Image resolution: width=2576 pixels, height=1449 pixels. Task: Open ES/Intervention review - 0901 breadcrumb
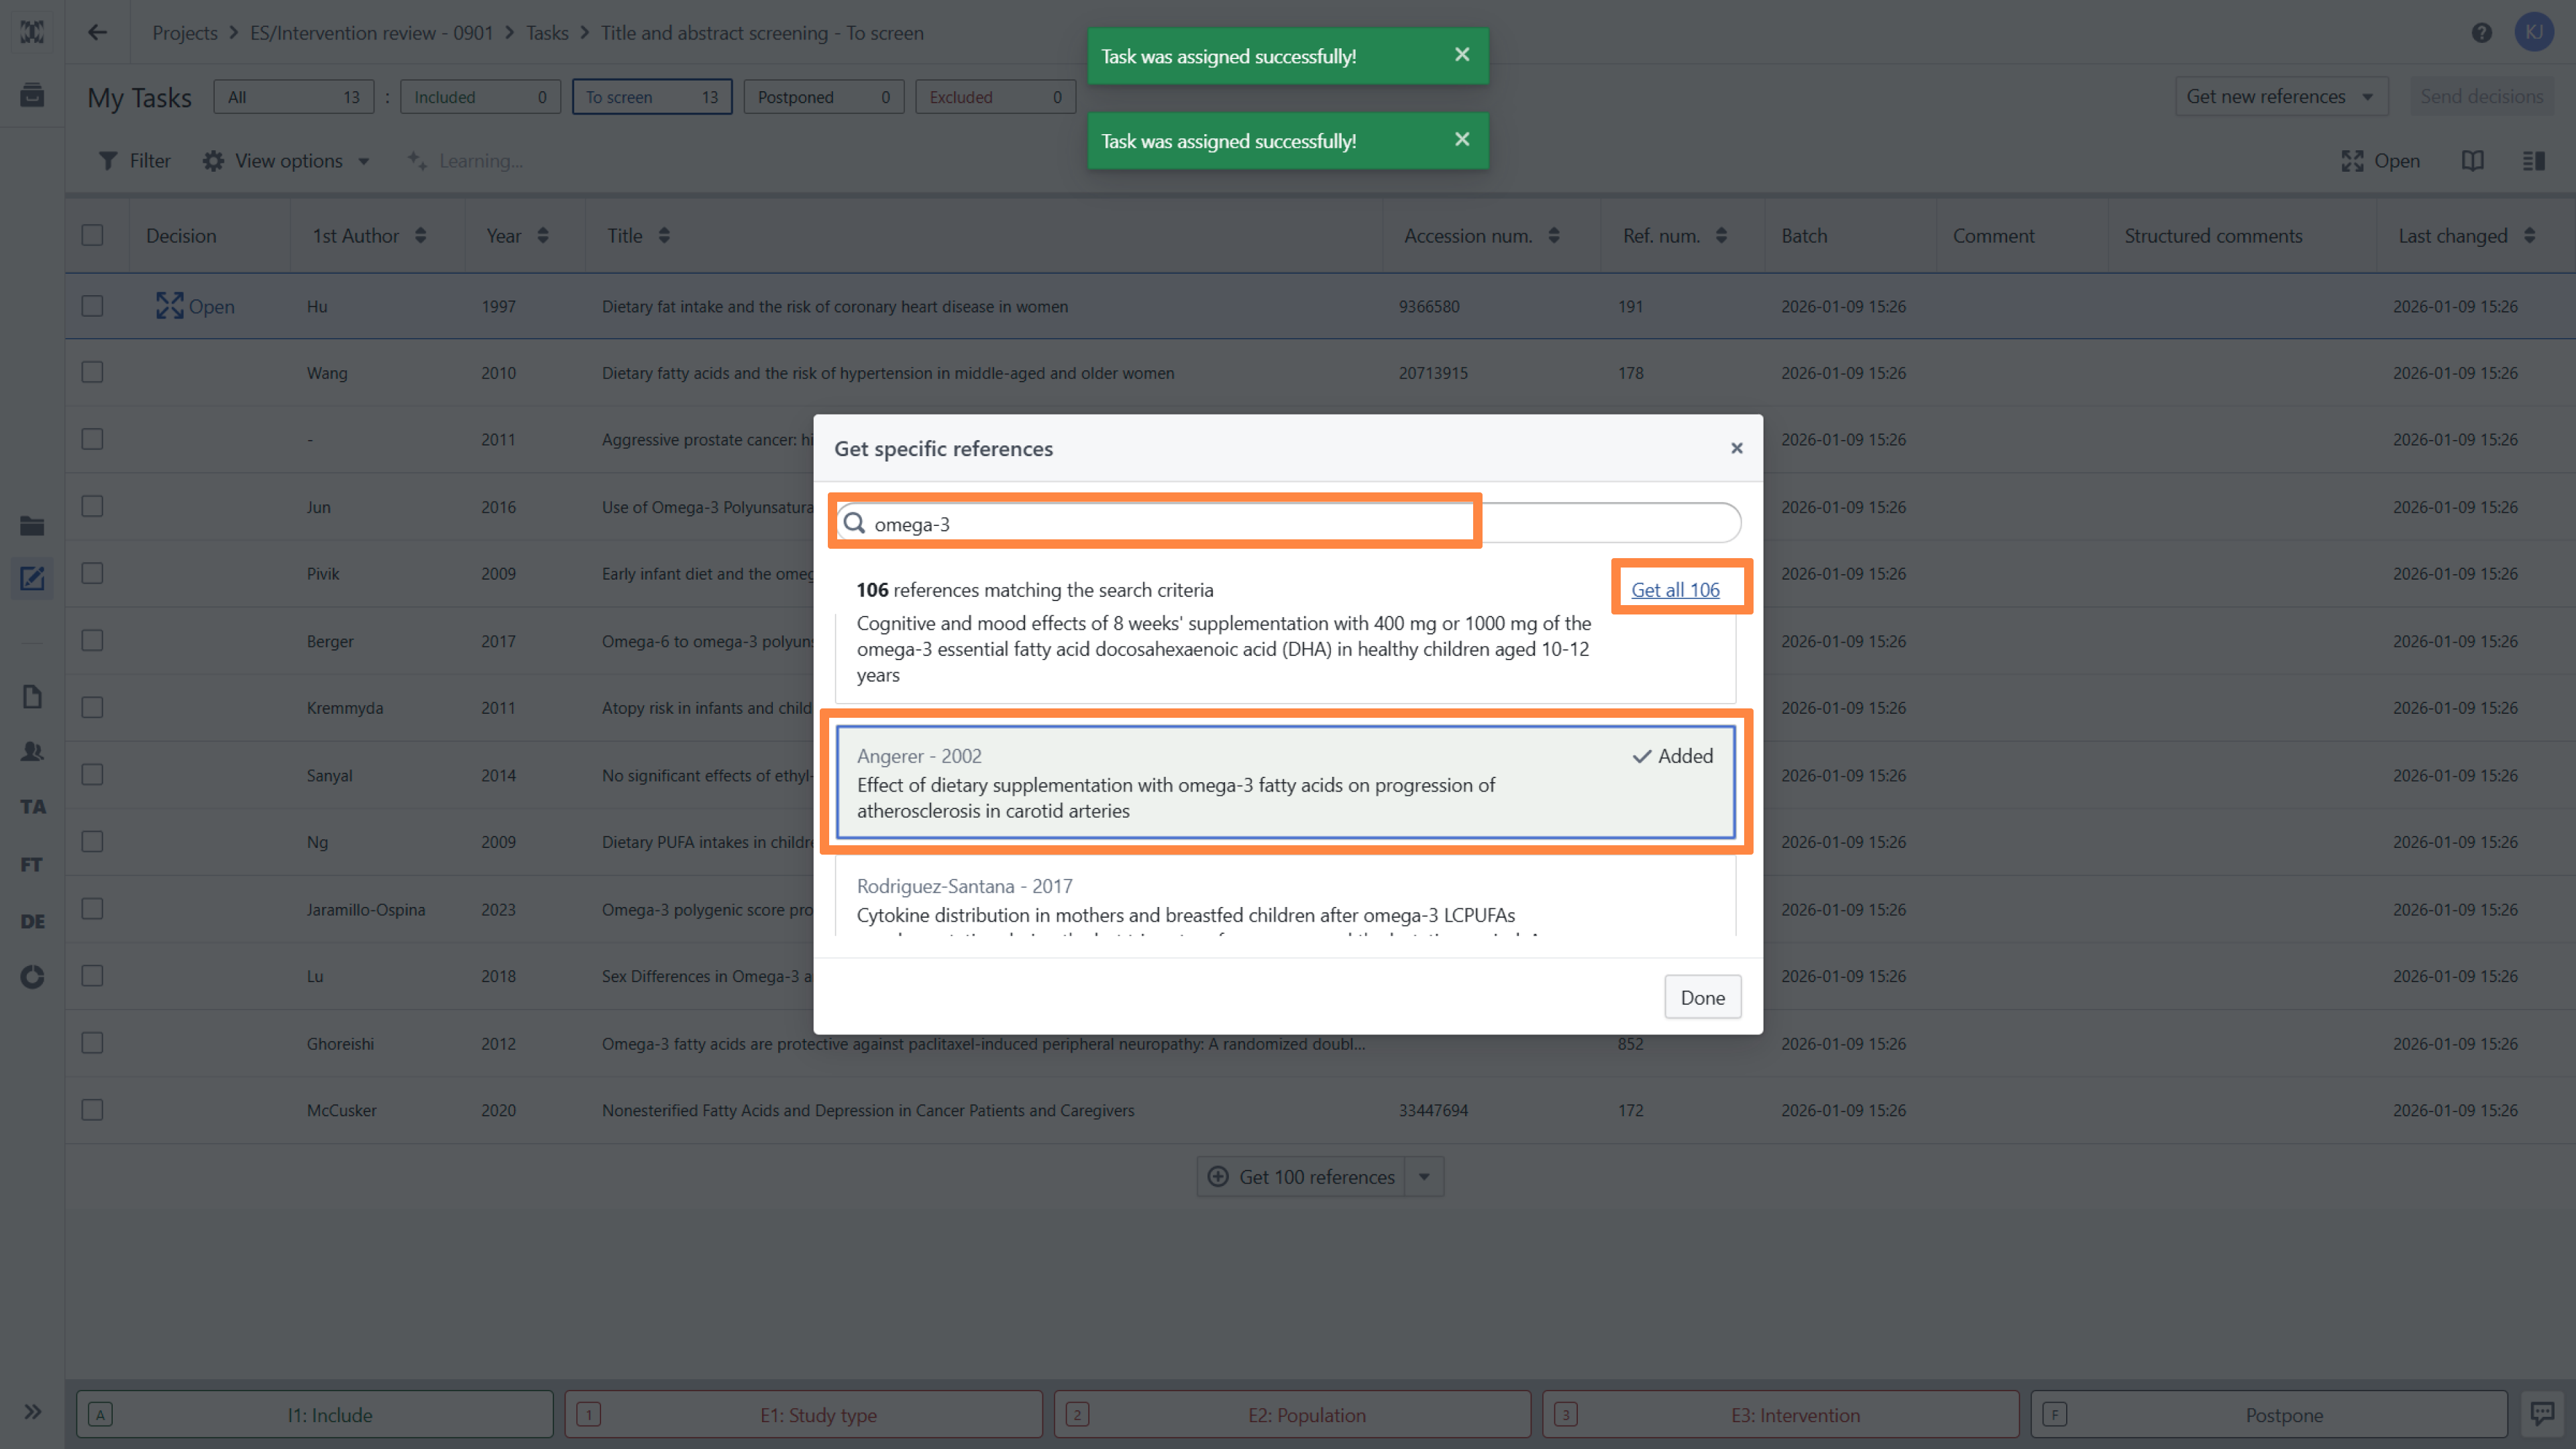(x=372, y=33)
